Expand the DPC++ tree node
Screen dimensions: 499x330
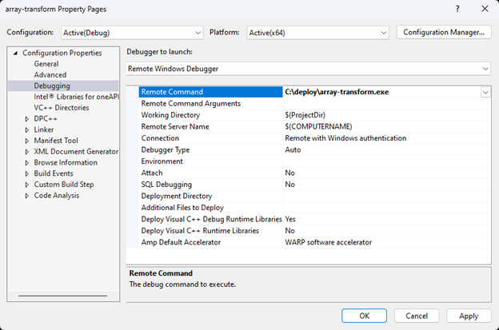tap(27, 118)
